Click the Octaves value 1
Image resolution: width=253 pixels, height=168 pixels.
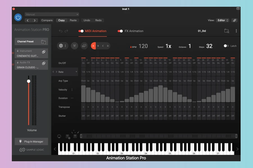click(x=189, y=46)
